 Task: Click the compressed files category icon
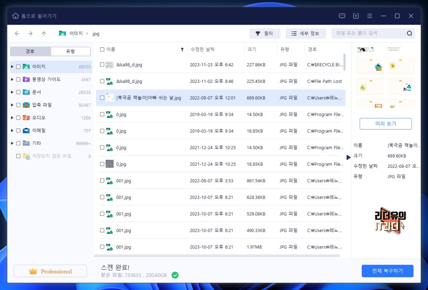tap(26, 105)
